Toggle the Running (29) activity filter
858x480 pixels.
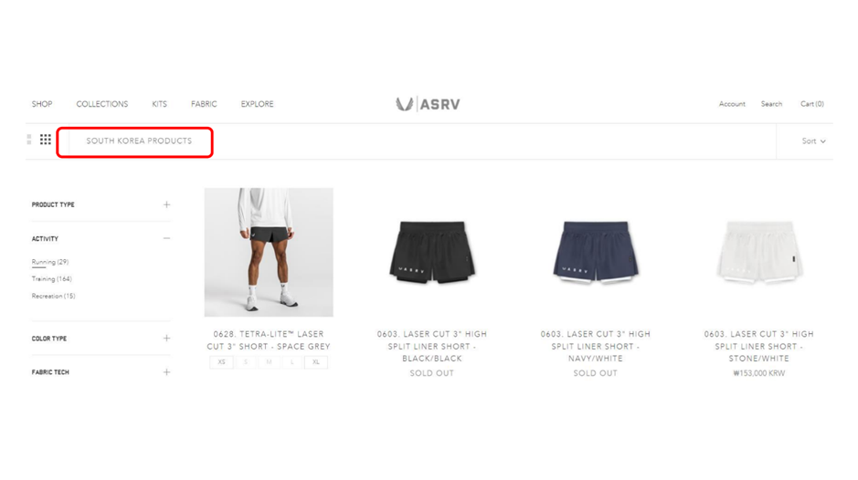tap(49, 262)
